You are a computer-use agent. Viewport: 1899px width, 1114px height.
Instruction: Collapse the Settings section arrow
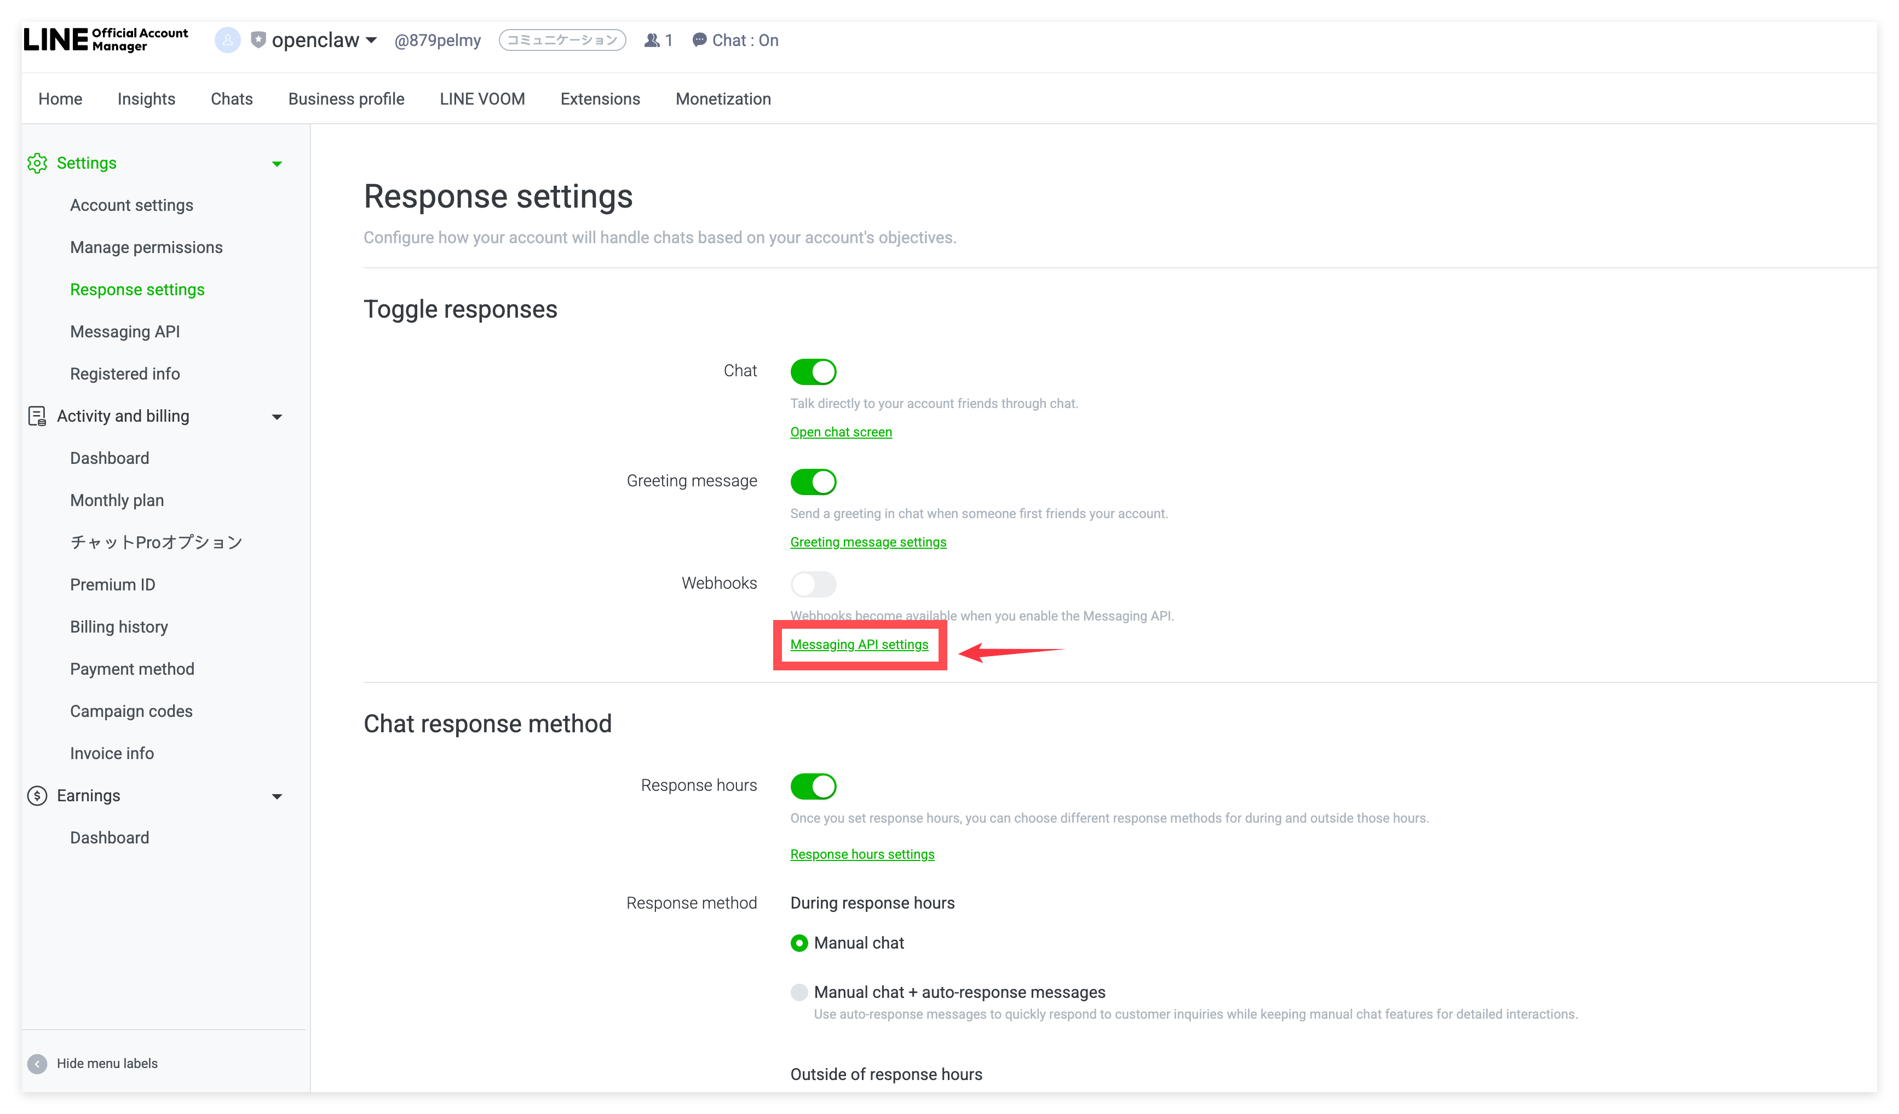click(277, 164)
